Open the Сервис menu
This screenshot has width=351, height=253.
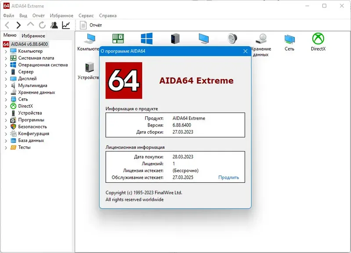pos(86,15)
